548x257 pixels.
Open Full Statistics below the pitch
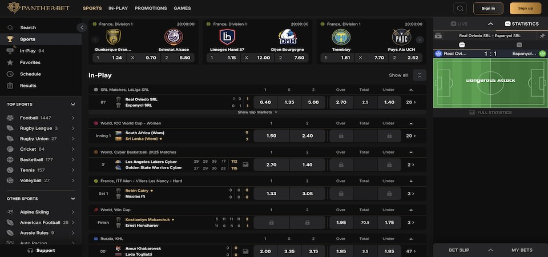tap(490, 113)
